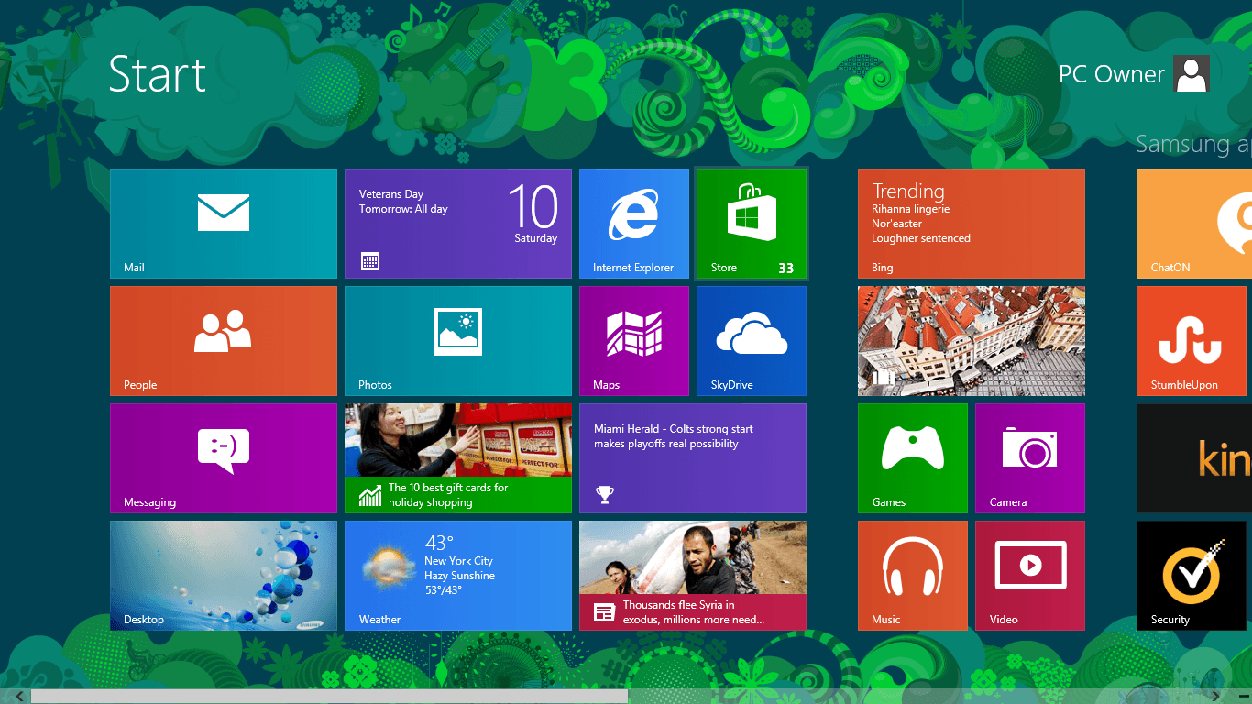Open the Maps tile
Screen dimensions: 1252x704
[633, 340]
